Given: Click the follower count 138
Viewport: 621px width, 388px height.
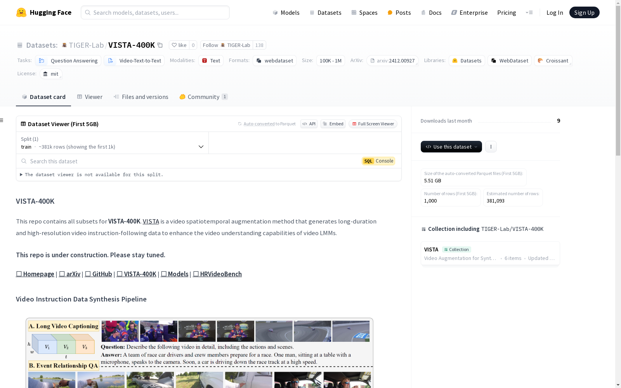Looking at the screenshot, I should [x=259, y=45].
